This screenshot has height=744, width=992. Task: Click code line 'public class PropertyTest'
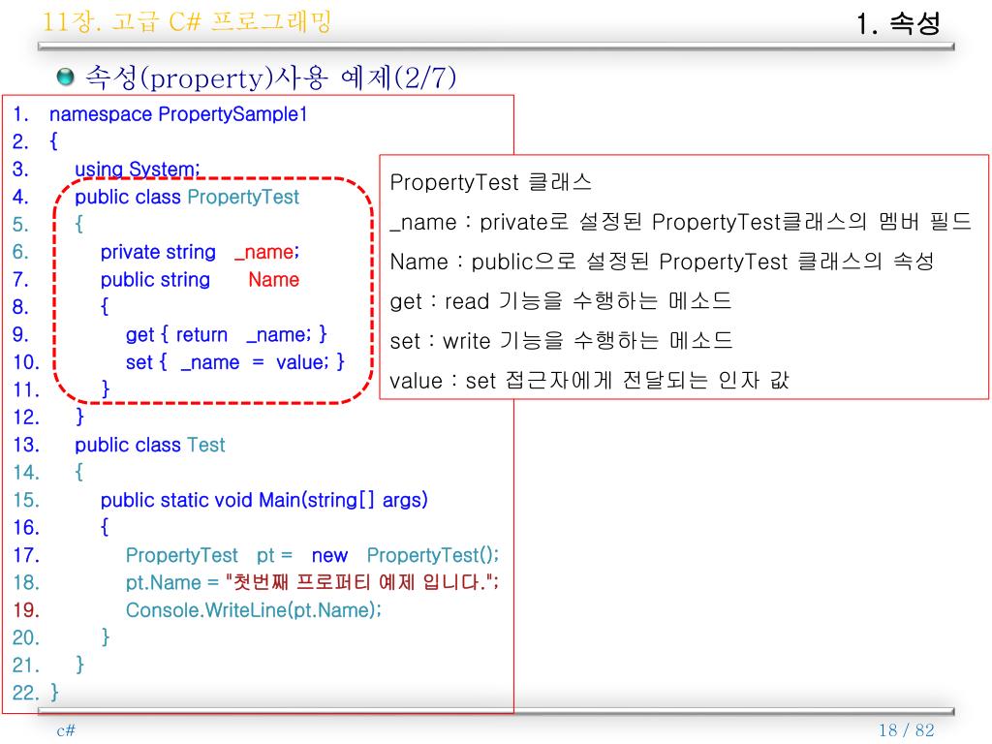[187, 197]
